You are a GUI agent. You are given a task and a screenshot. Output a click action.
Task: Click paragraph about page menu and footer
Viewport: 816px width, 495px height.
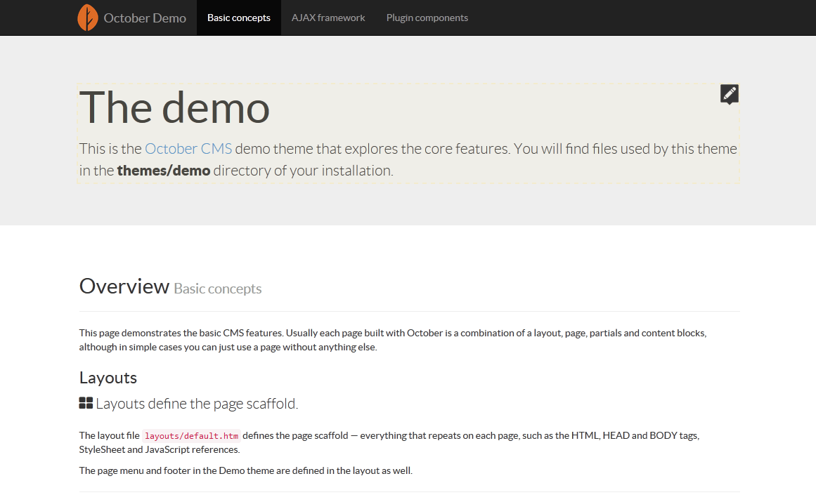point(245,470)
